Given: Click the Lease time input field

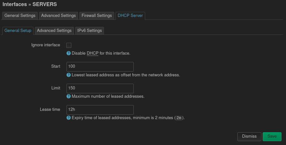Looking at the screenshot, I should coord(100,110).
